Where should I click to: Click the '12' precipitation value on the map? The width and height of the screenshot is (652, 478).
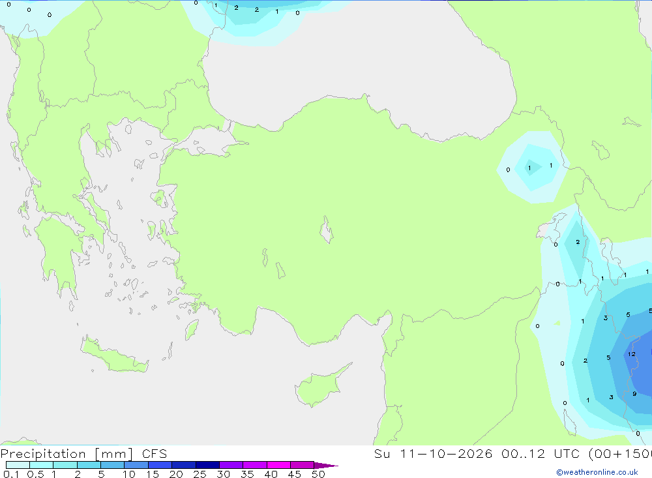point(632,354)
